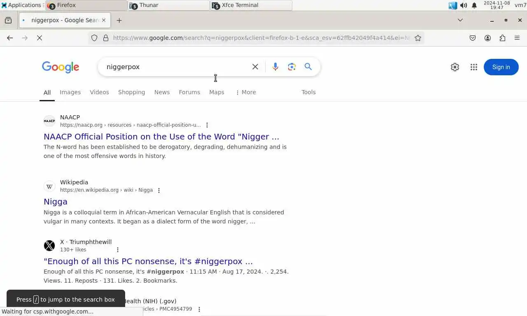Open the Firefox account icon
Image resolution: width=527 pixels, height=316 pixels.
click(487, 38)
